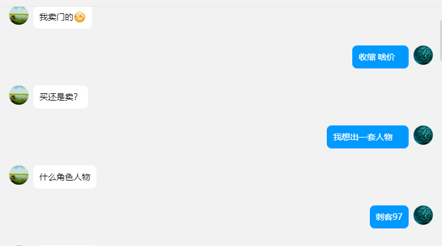
Task: Open the teal avatar next to 刺客97
Action: pos(423,215)
